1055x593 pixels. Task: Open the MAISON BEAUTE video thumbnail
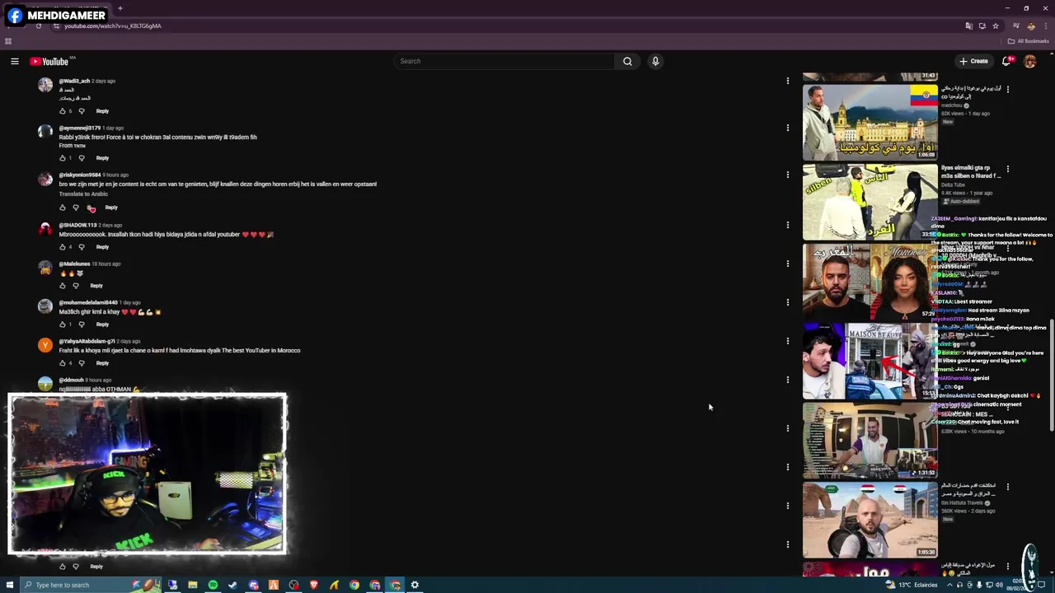(870, 361)
